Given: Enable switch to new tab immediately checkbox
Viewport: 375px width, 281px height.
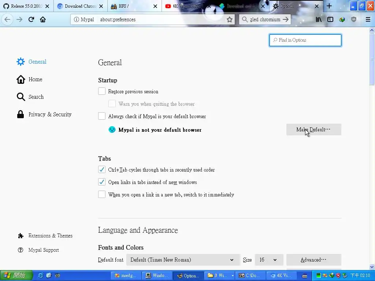Looking at the screenshot, I should click(102, 194).
